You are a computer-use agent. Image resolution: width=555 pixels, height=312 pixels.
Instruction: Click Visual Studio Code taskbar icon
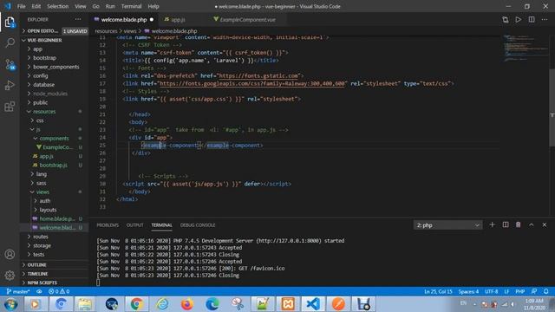pos(313,304)
